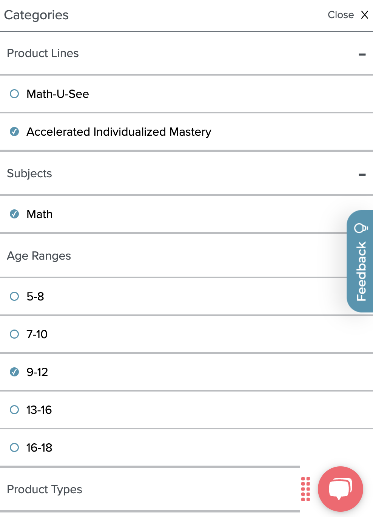Deselect the checked 9-12 age range
Image resolution: width=373 pixels, height=517 pixels.
click(x=14, y=372)
